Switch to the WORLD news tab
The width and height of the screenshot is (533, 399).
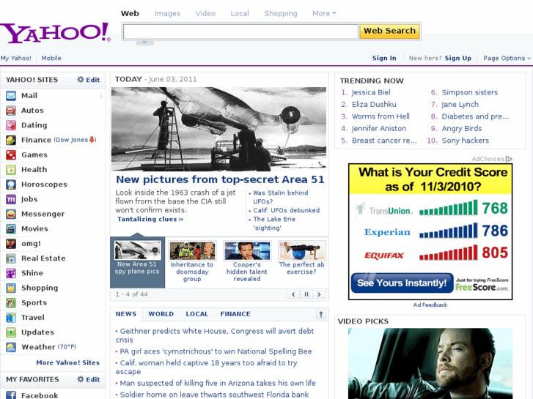[161, 314]
